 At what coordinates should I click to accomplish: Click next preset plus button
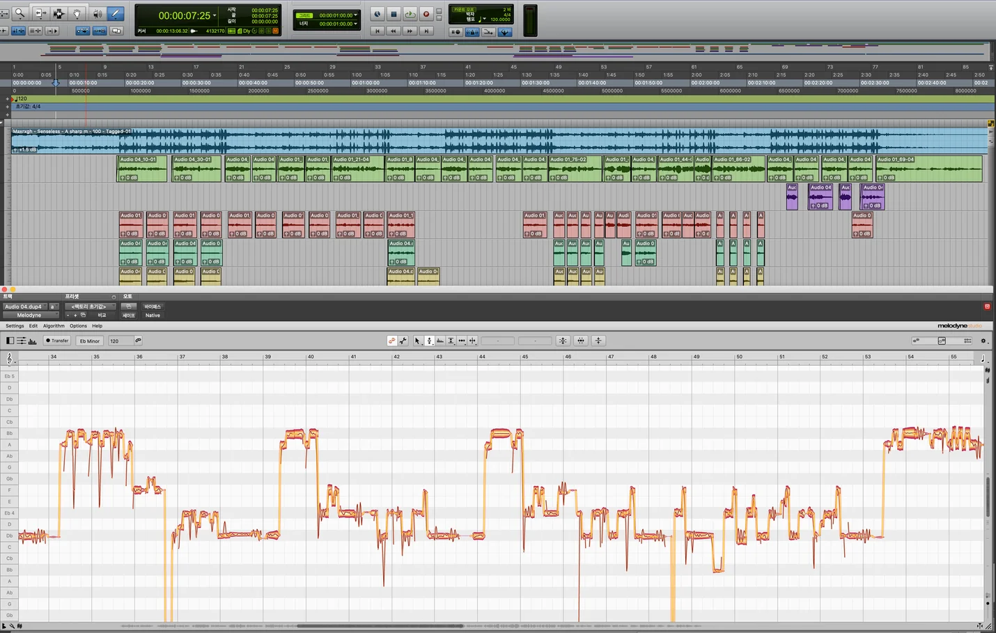pyautogui.click(x=75, y=315)
